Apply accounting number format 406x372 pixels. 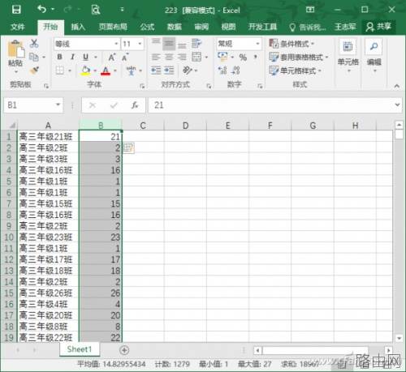[x=222, y=57]
